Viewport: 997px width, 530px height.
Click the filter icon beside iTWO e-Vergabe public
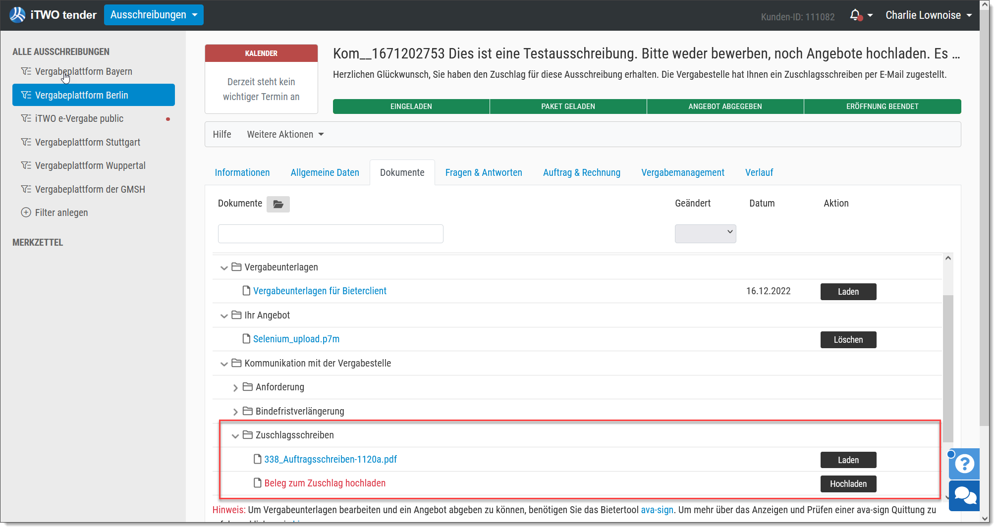(26, 118)
